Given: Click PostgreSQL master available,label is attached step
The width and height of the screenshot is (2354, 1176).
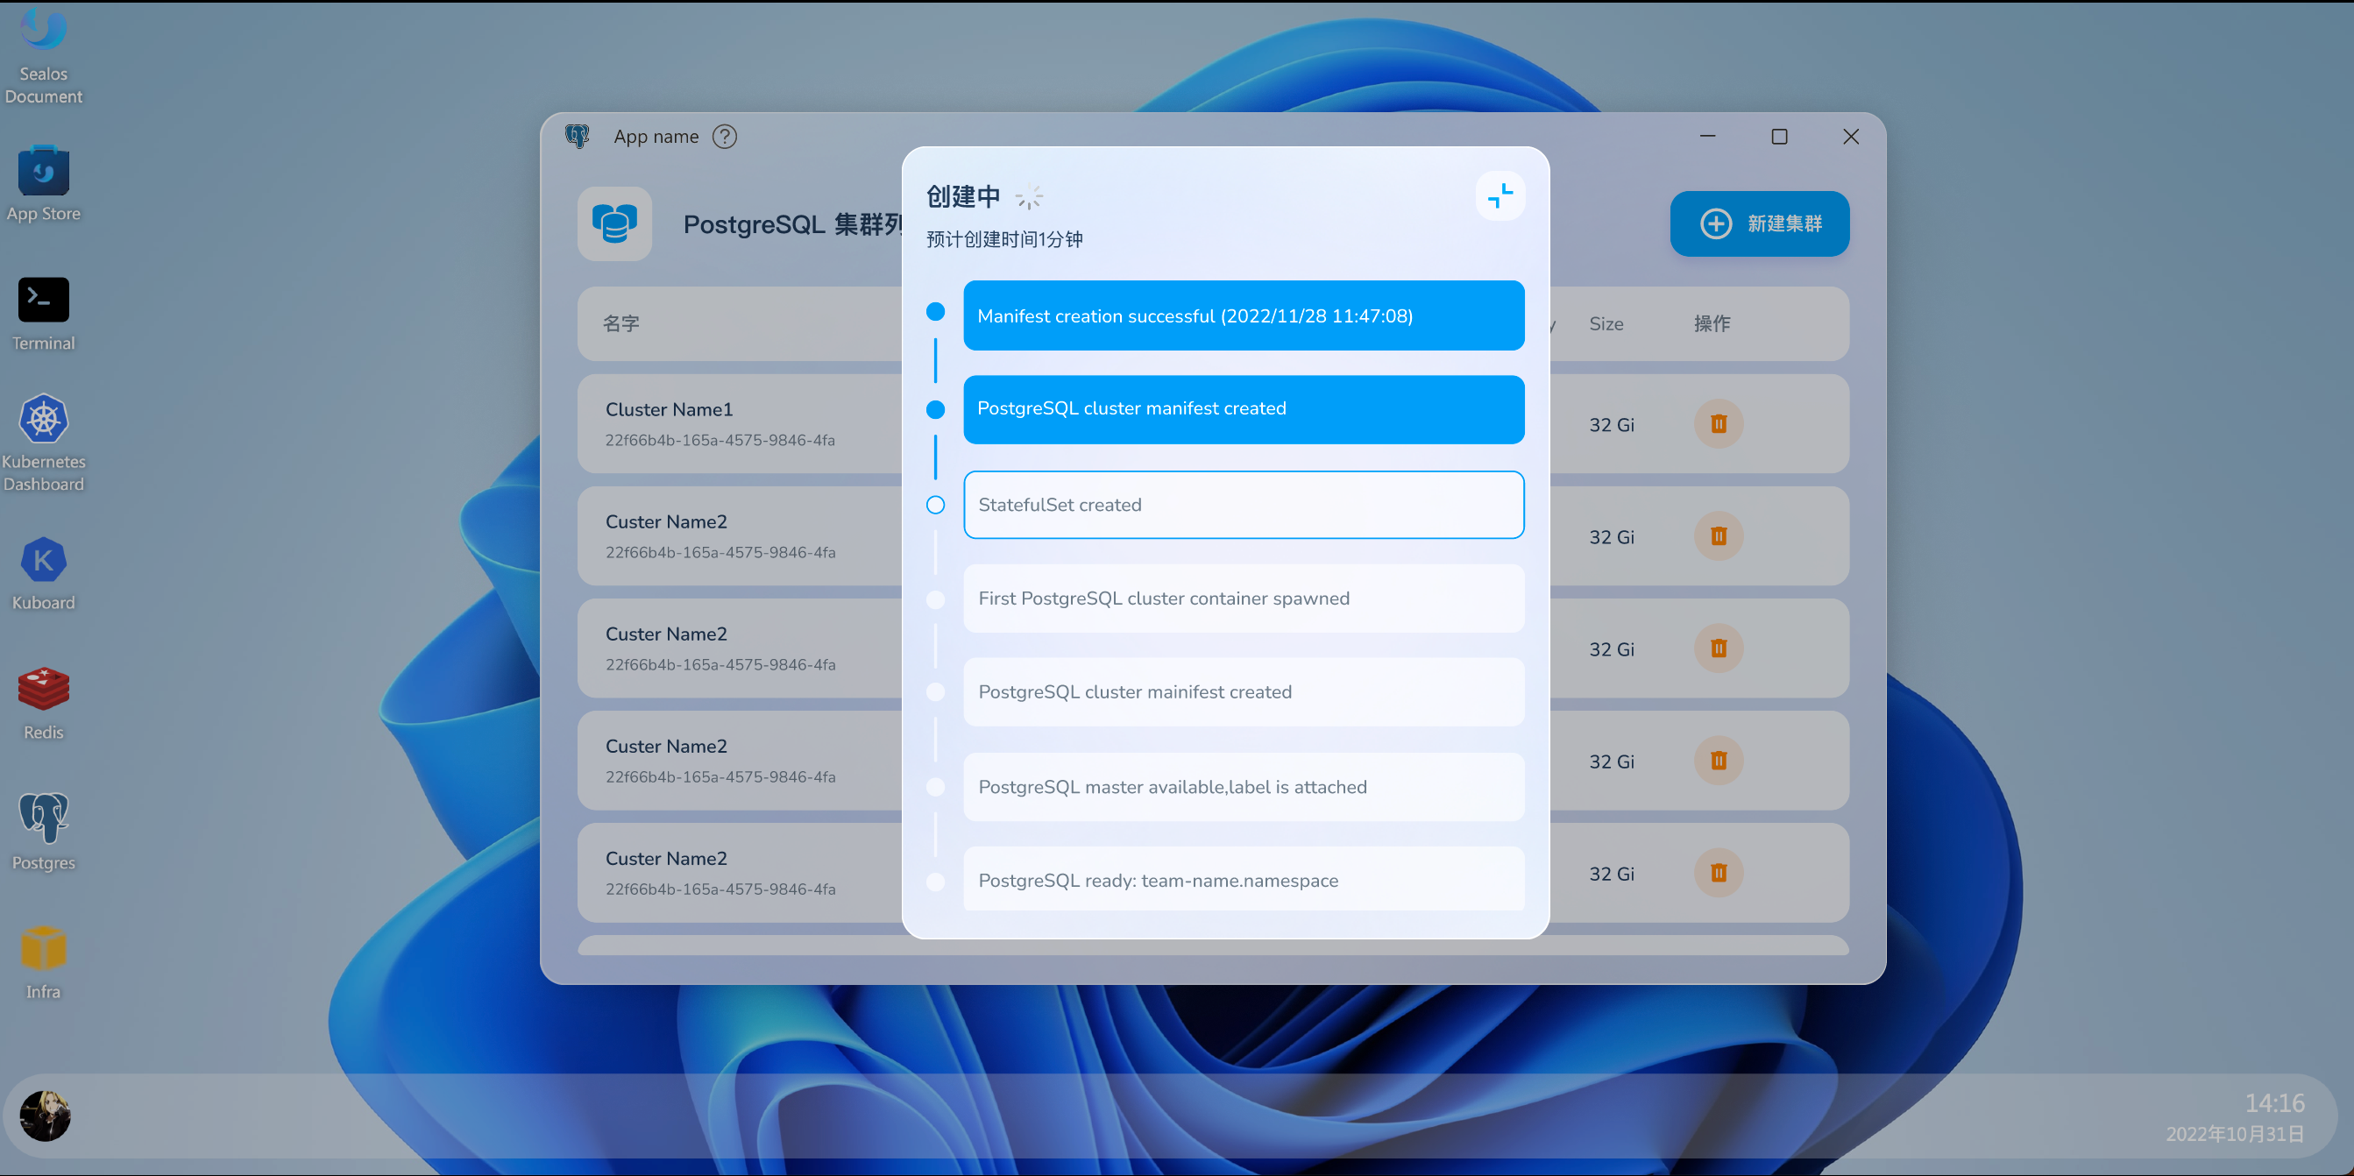Looking at the screenshot, I should (1243, 787).
